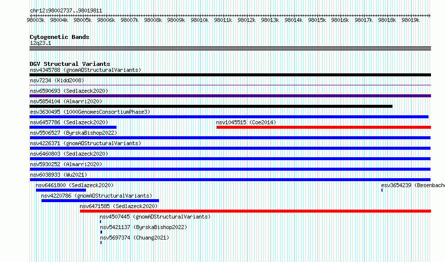This screenshot has width=445, height=262.
Task: Click the blue esv3630495 variant bar
Action: tap(229, 117)
